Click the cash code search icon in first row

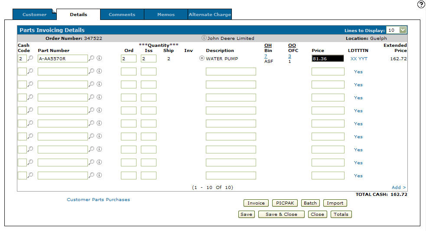point(30,58)
